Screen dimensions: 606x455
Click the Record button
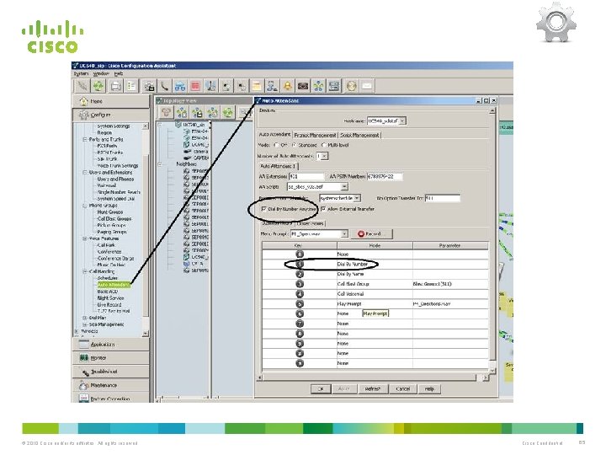(x=371, y=233)
